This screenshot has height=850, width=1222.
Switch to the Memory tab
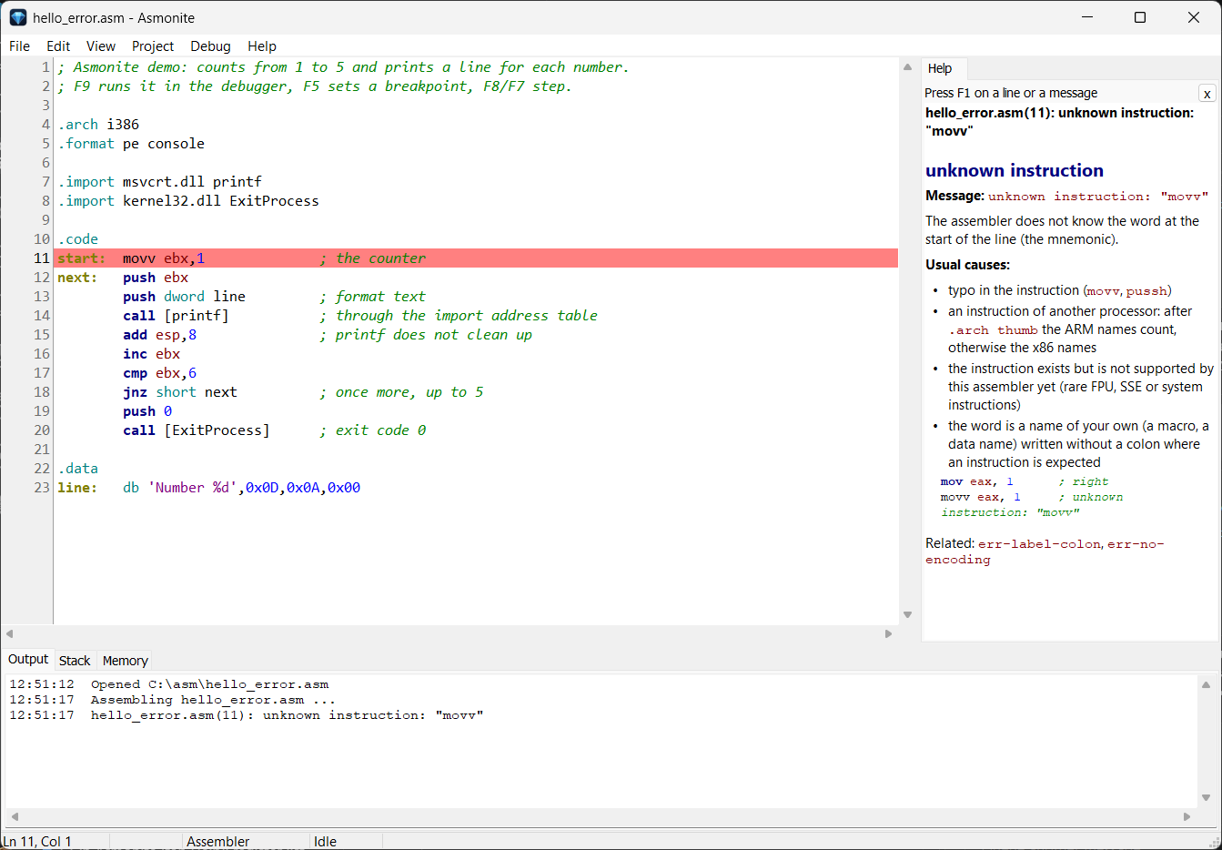[126, 661]
